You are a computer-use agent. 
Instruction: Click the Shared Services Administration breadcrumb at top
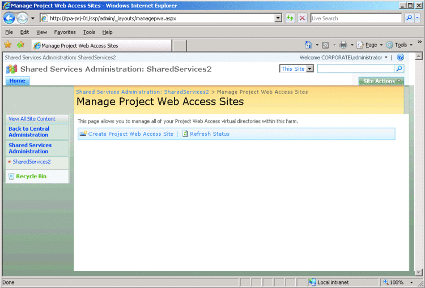[x=60, y=58]
